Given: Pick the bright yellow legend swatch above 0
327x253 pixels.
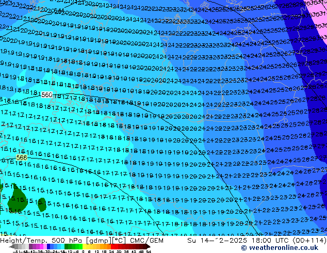Looking at the screenshot, I should [84, 246].
